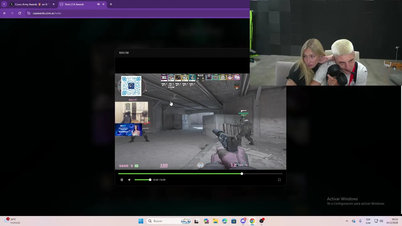
Task: Open OBS Studio from the taskbar
Action: click(x=261, y=221)
